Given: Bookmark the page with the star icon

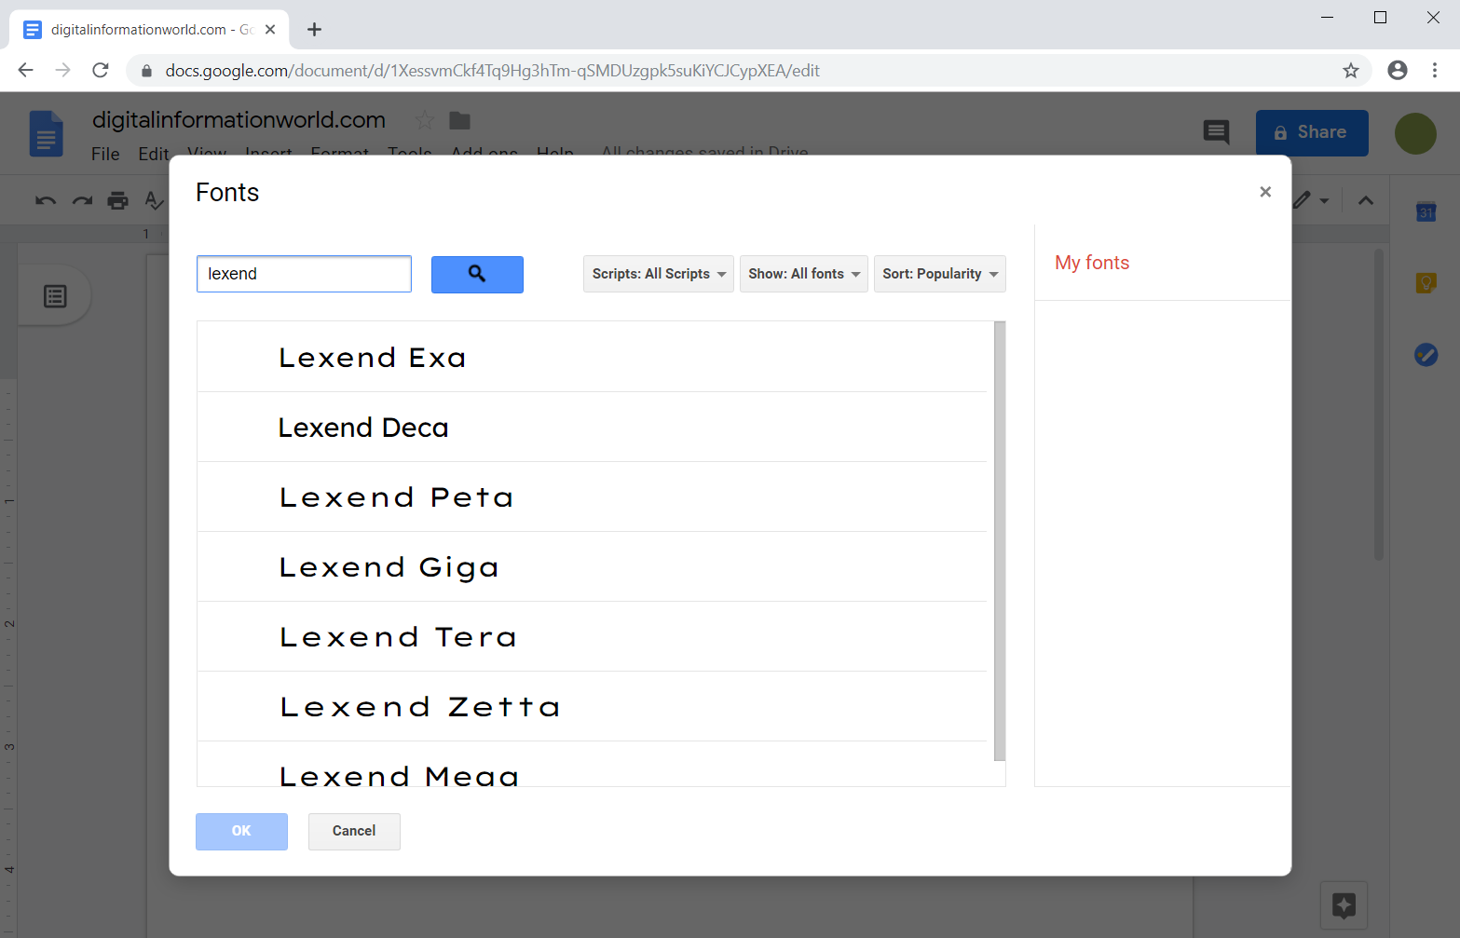Looking at the screenshot, I should click(x=1350, y=70).
